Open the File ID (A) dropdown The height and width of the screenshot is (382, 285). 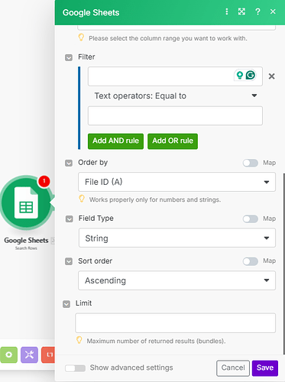(x=177, y=182)
